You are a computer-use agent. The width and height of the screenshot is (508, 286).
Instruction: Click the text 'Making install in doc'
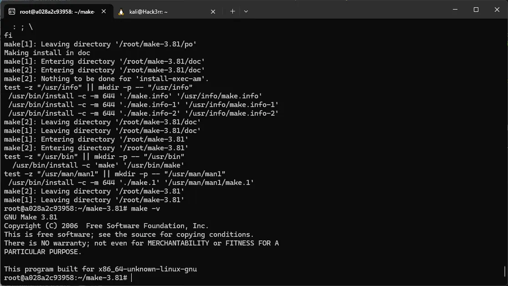tap(47, 53)
